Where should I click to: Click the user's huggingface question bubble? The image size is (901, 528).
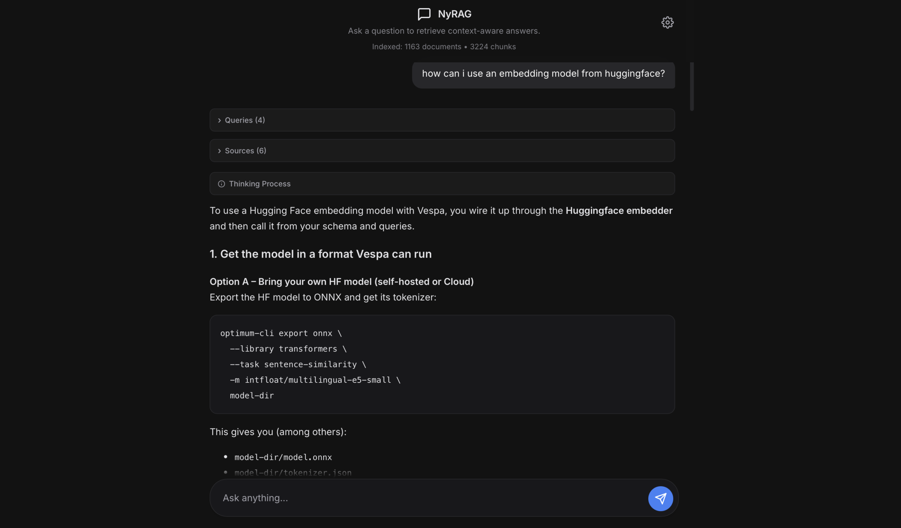(543, 74)
